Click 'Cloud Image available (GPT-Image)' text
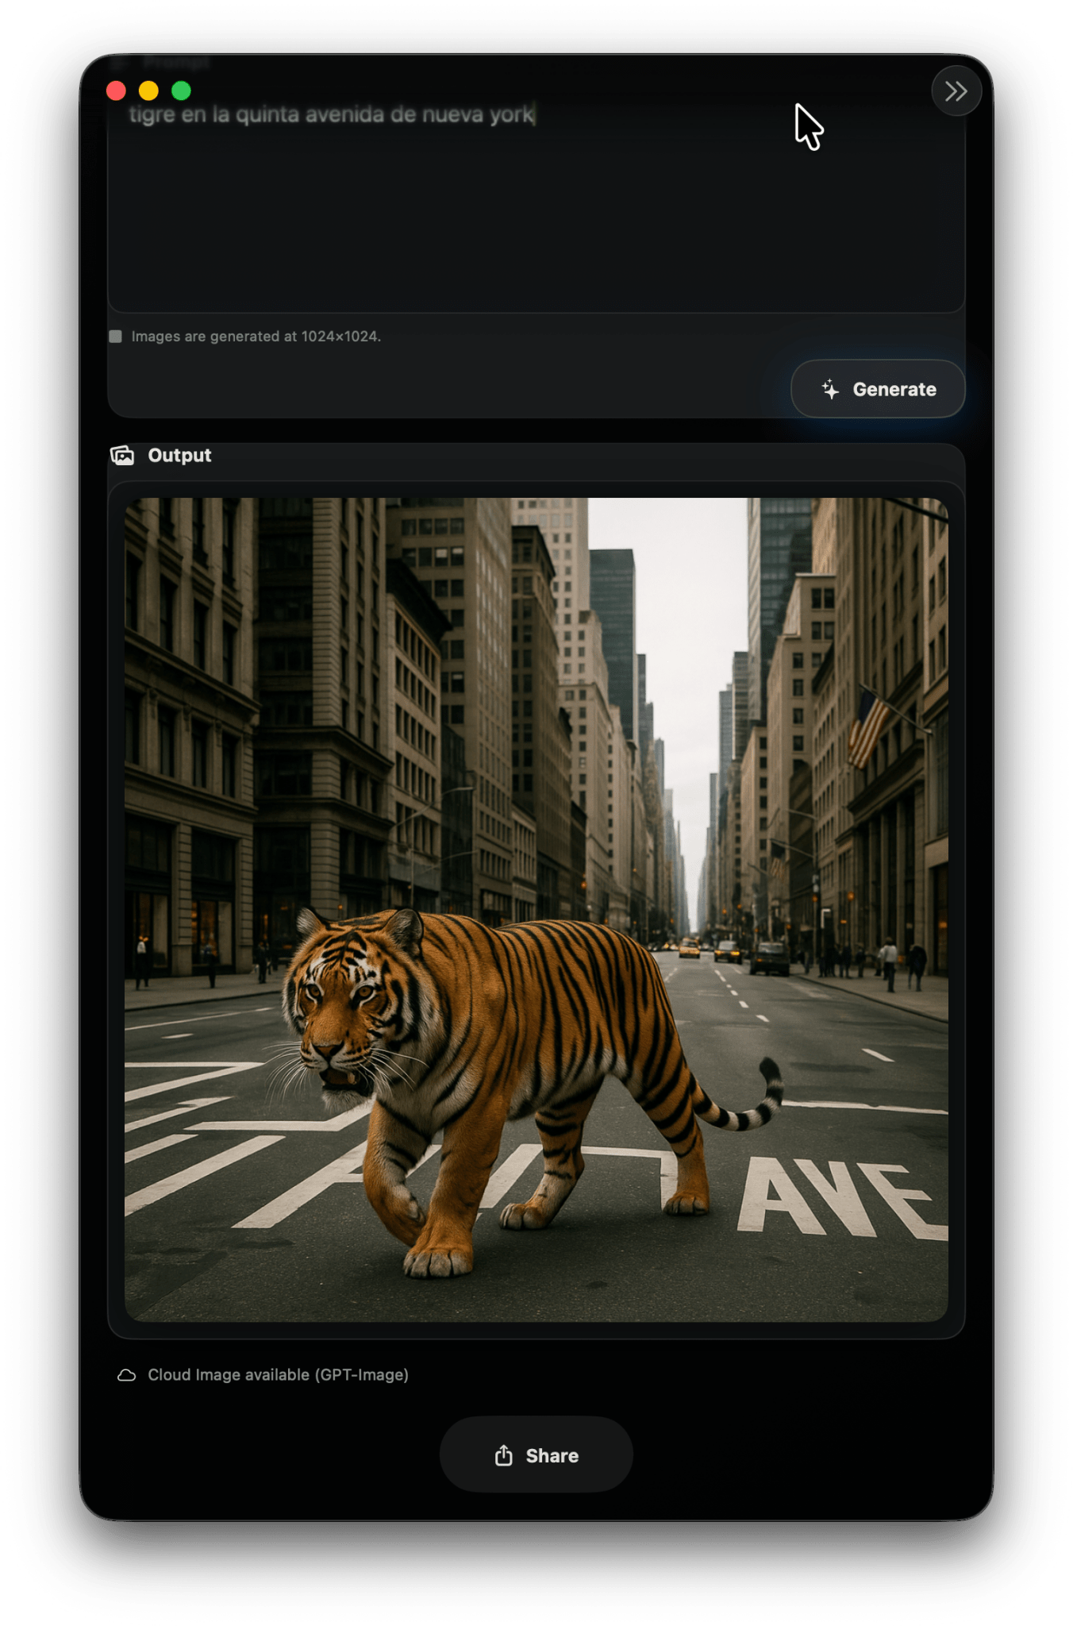Viewport: 1073px width, 1626px height. coord(278,1375)
